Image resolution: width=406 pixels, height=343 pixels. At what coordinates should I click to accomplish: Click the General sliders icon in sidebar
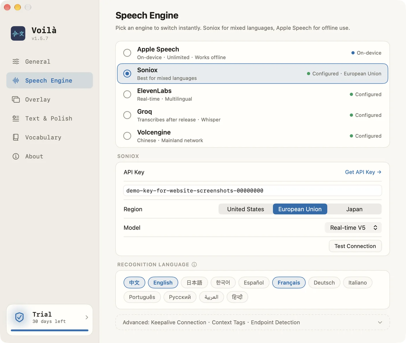click(16, 62)
